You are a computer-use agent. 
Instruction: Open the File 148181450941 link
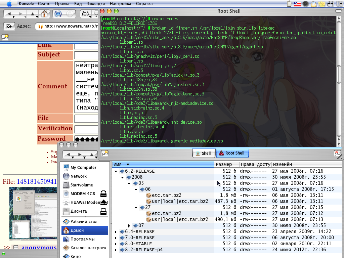(x=37, y=182)
